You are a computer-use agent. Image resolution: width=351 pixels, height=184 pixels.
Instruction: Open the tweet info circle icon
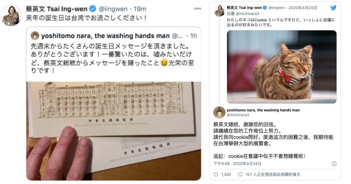pos(334,164)
